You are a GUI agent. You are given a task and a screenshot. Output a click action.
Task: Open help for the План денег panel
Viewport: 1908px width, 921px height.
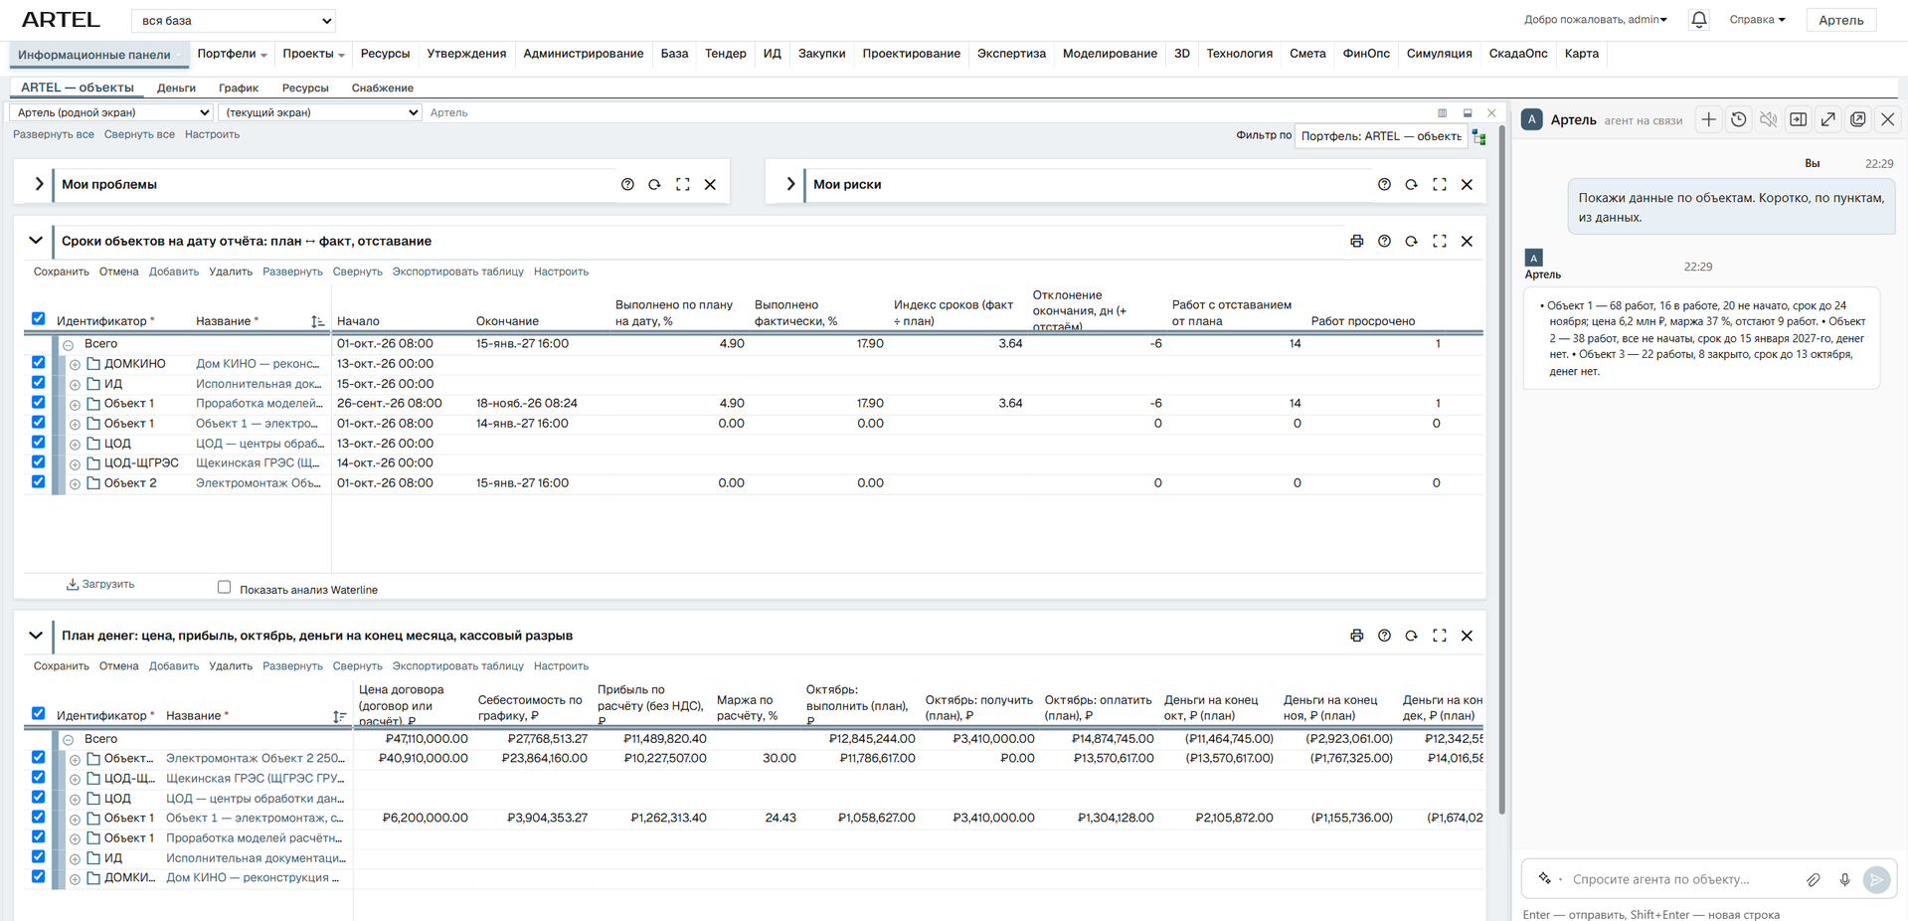pyautogui.click(x=1384, y=636)
